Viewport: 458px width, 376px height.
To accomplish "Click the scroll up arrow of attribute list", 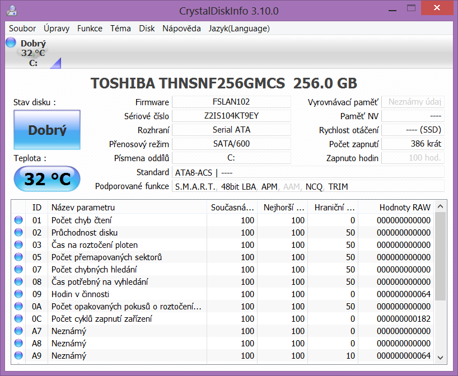I will (441, 205).
